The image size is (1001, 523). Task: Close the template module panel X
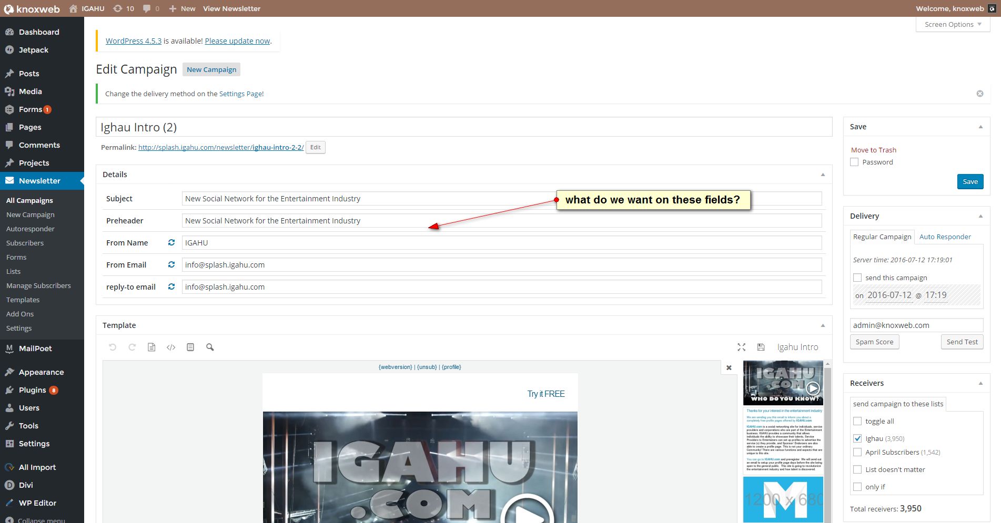(x=729, y=367)
